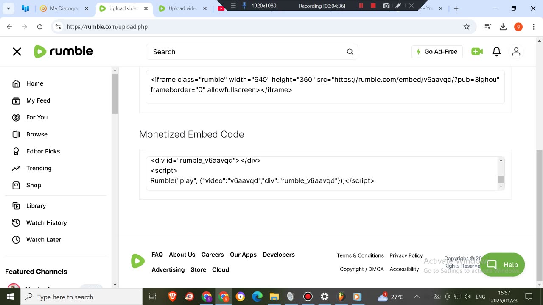543x305 pixels.
Task: Click the iframe embed code text box
Action: click(x=325, y=87)
